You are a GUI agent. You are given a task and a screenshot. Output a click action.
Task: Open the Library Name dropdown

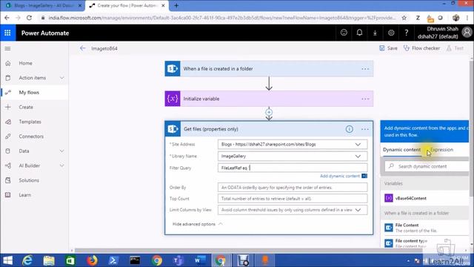click(x=358, y=156)
